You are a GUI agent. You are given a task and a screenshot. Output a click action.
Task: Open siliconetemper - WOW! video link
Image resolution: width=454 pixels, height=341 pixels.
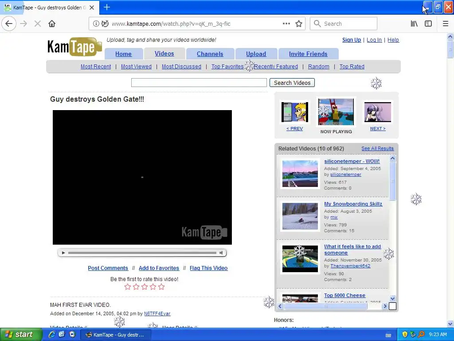pos(352,161)
